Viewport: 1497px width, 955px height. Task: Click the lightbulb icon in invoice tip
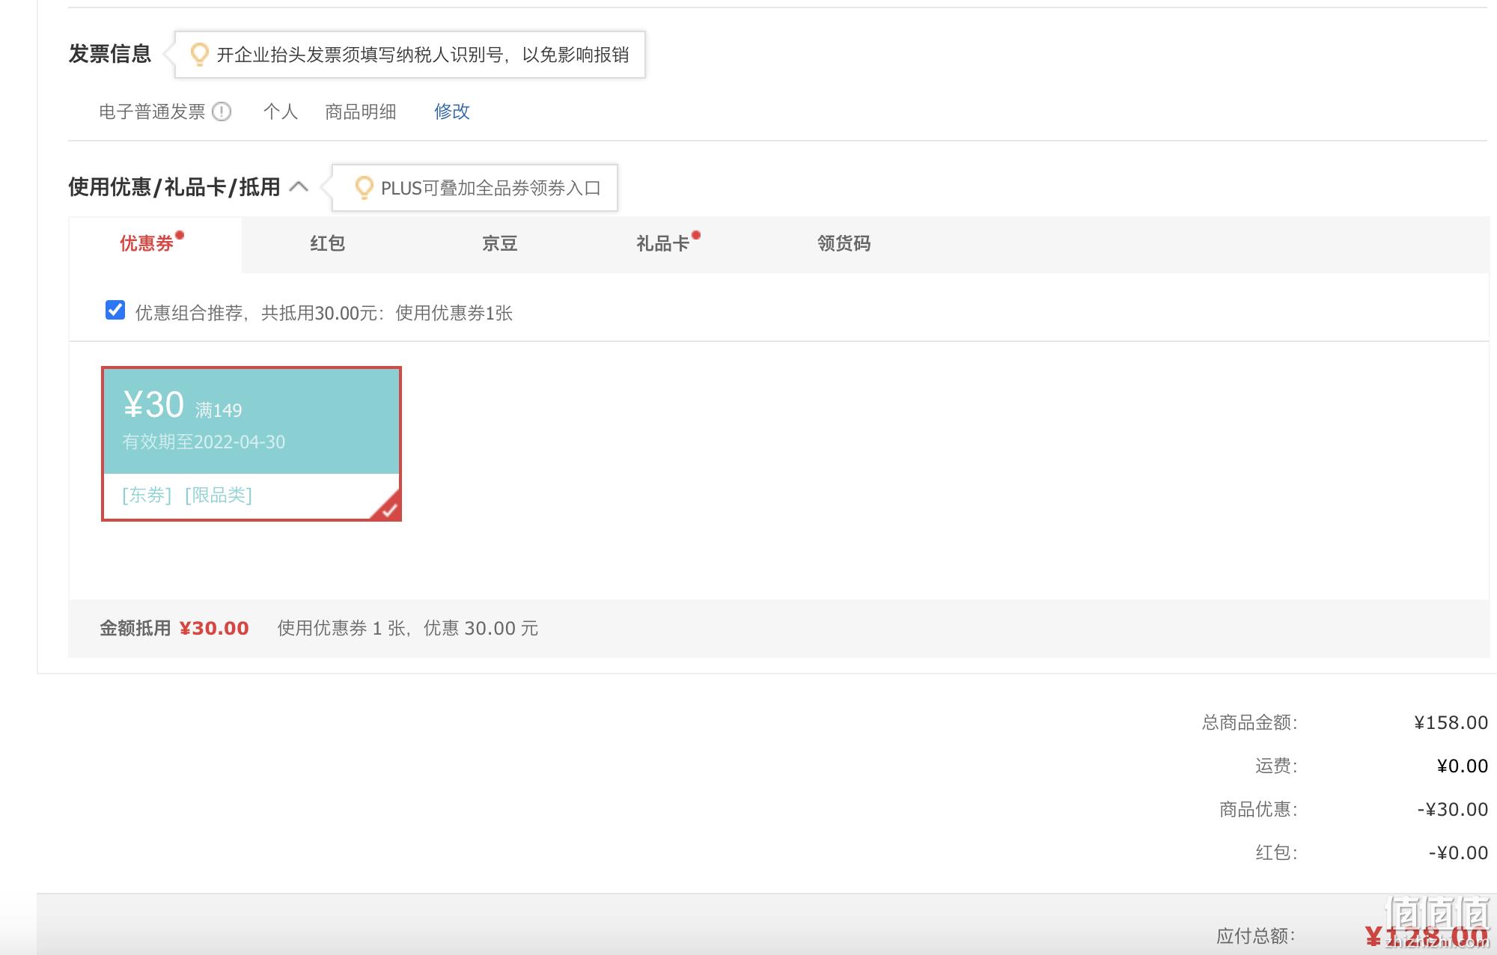coord(199,55)
